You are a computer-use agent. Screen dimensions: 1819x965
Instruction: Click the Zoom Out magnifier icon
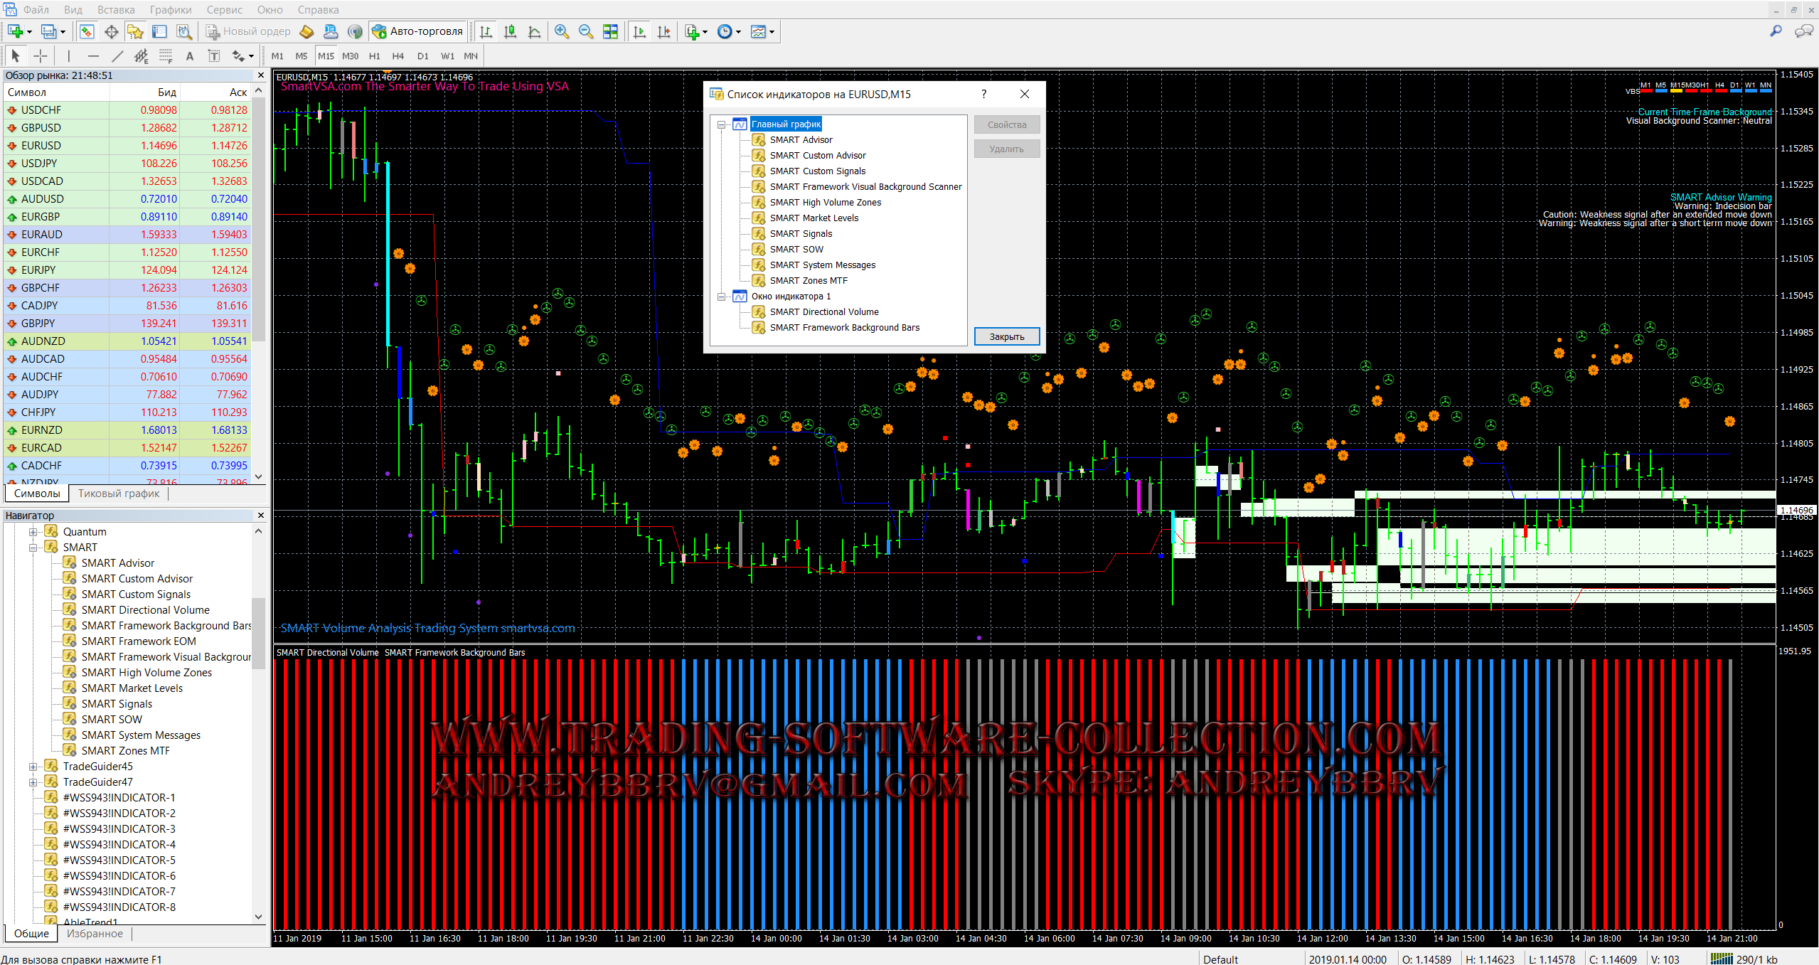click(586, 31)
